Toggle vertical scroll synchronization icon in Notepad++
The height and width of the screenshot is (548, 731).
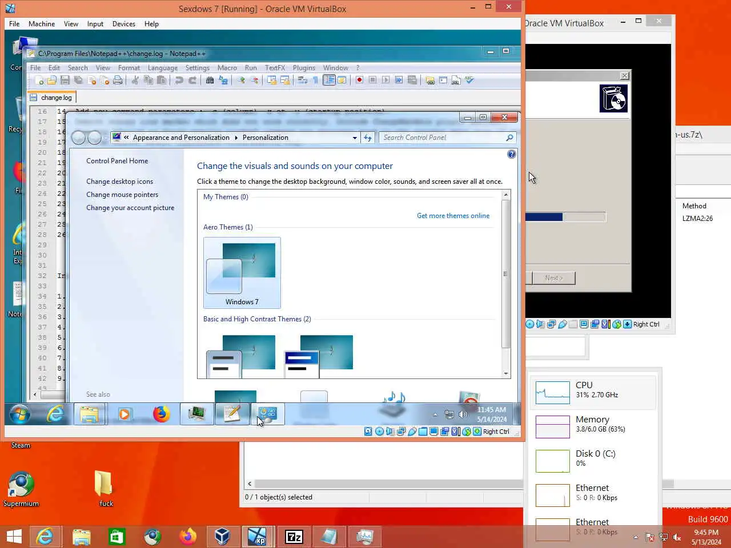point(272,80)
